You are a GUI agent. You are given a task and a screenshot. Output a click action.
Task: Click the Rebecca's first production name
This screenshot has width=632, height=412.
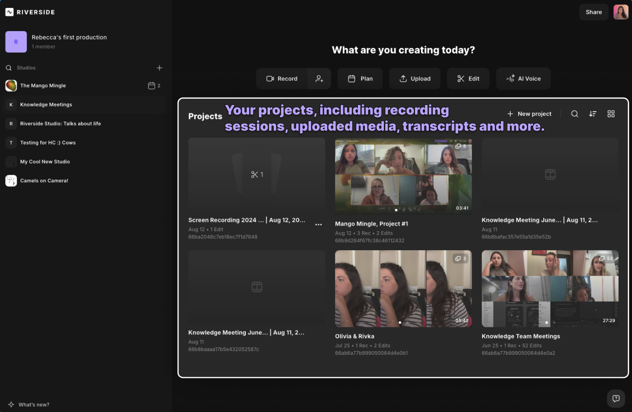69,37
